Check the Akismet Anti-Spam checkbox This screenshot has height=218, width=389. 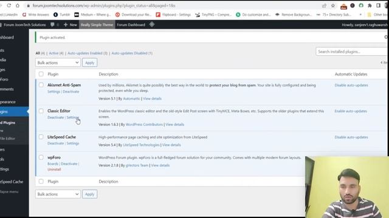(x=41, y=85)
